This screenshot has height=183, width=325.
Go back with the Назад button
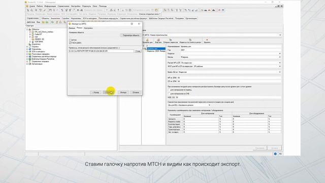[95, 93]
